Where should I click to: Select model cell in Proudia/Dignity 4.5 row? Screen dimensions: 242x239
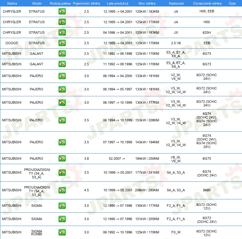(x=37, y=191)
